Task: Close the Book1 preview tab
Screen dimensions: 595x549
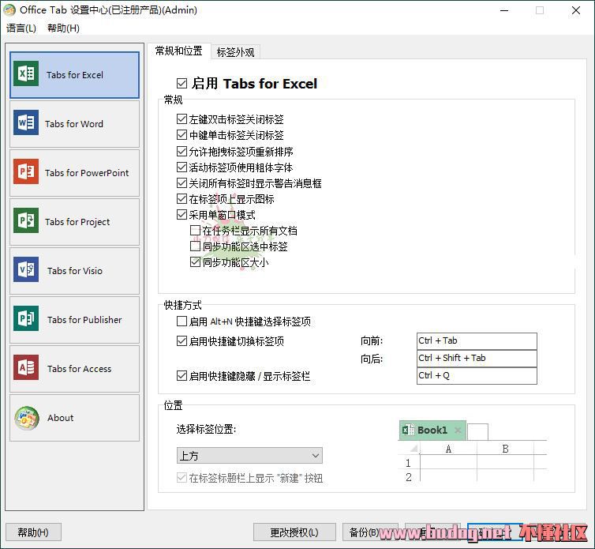Action: pyautogui.click(x=458, y=431)
